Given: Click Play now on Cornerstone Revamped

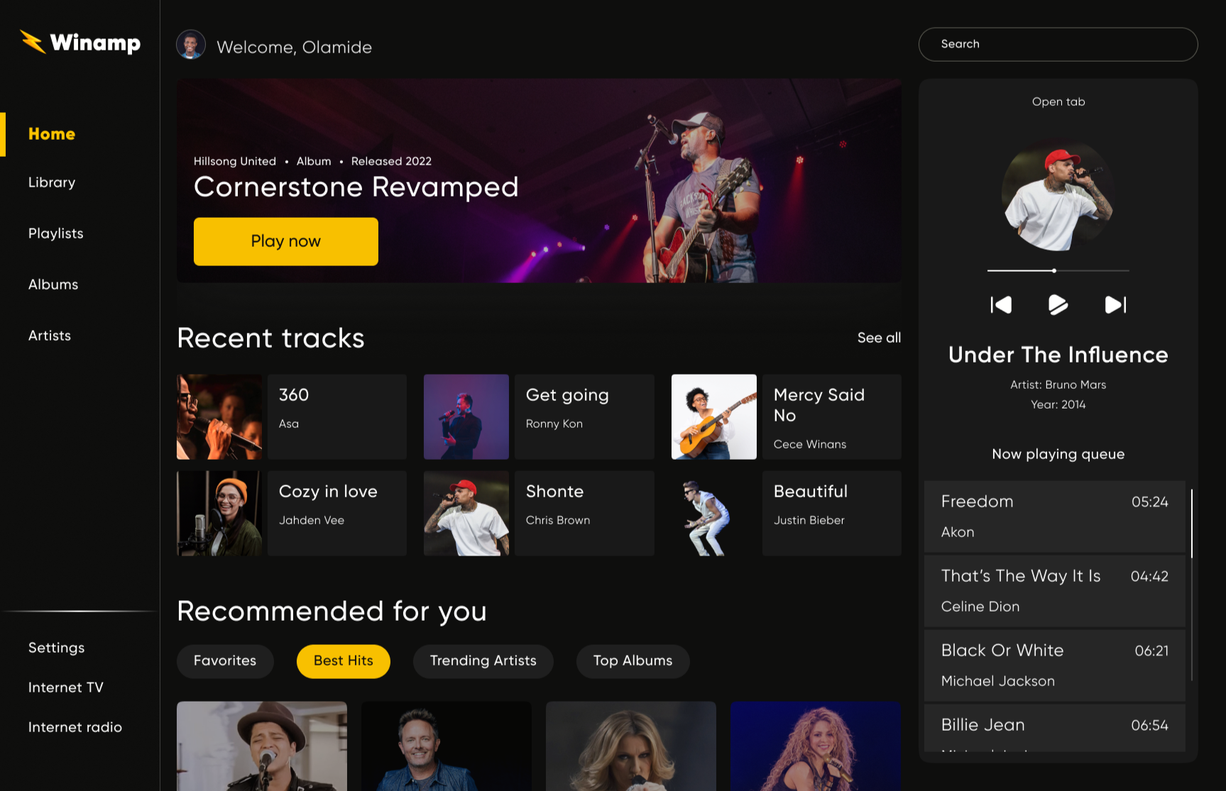Looking at the screenshot, I should tap(286, 241).
